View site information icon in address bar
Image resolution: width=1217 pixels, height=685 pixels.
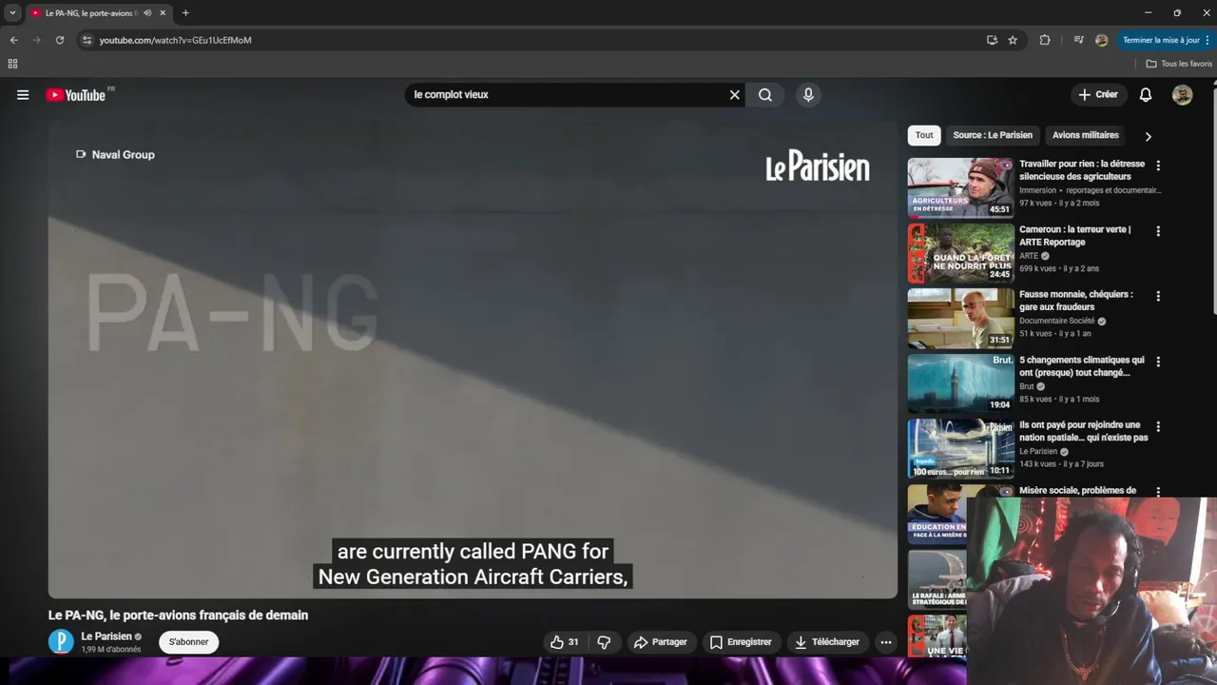[x=87, y=40]
